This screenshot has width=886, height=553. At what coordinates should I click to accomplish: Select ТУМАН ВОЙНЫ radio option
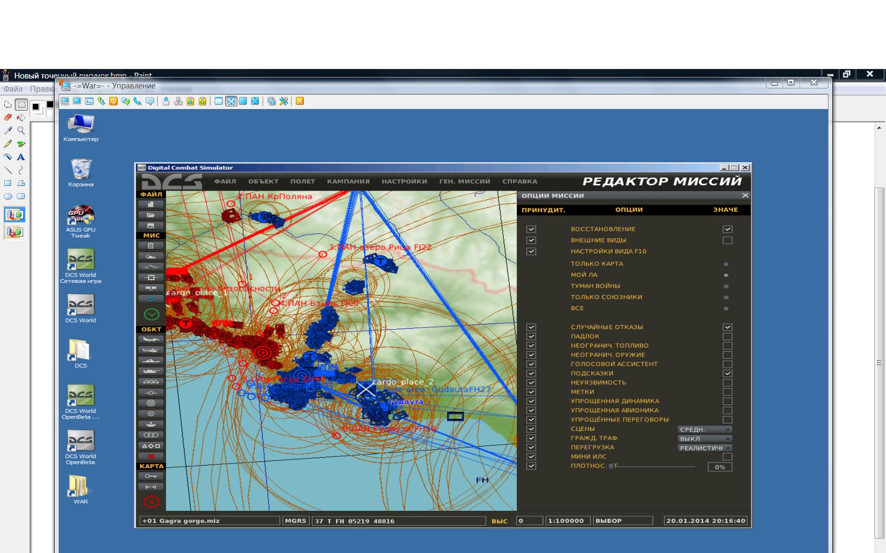tap(726, 286)
